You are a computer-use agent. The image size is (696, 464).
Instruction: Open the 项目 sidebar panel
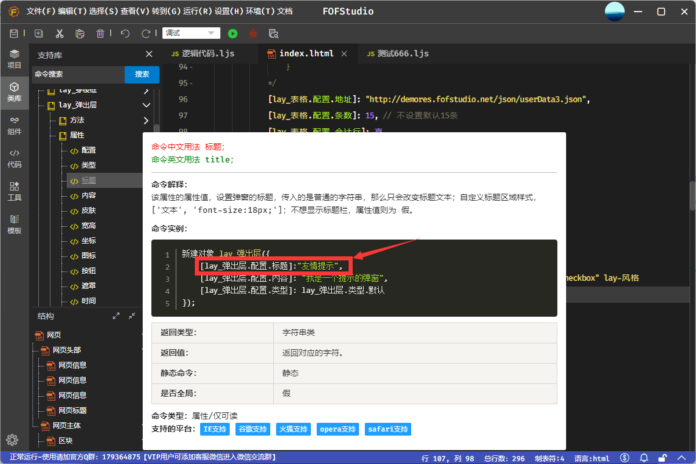pos(14,59)
